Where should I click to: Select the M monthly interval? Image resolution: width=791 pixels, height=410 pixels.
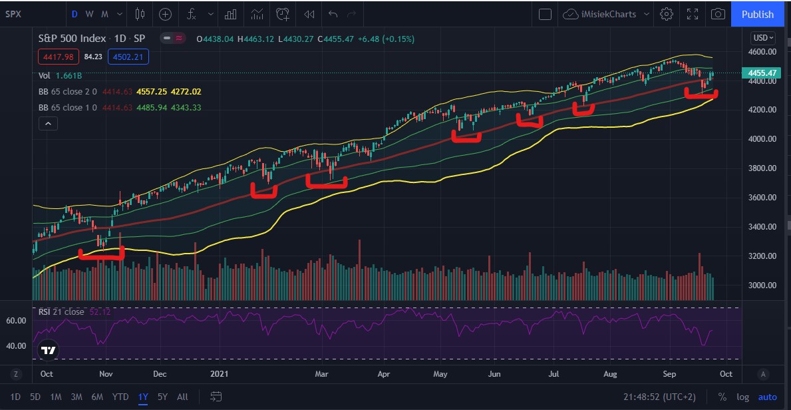pyautogui.click(x=105, y=14)
